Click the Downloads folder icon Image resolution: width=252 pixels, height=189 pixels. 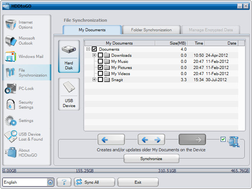(x=107, y=55)
